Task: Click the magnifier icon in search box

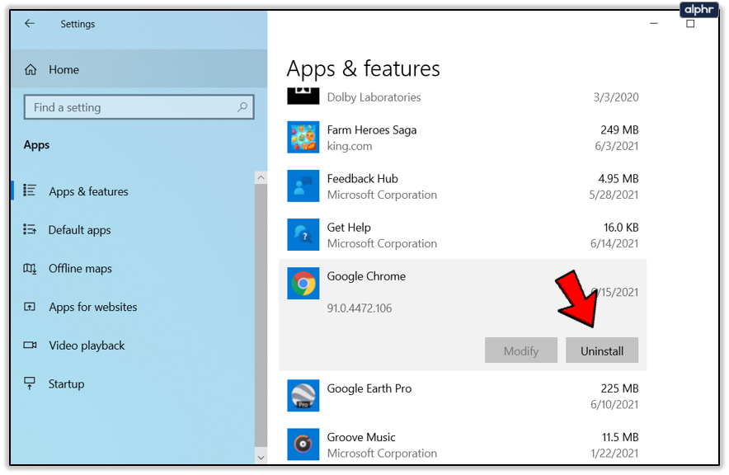Action: (242, 107)
